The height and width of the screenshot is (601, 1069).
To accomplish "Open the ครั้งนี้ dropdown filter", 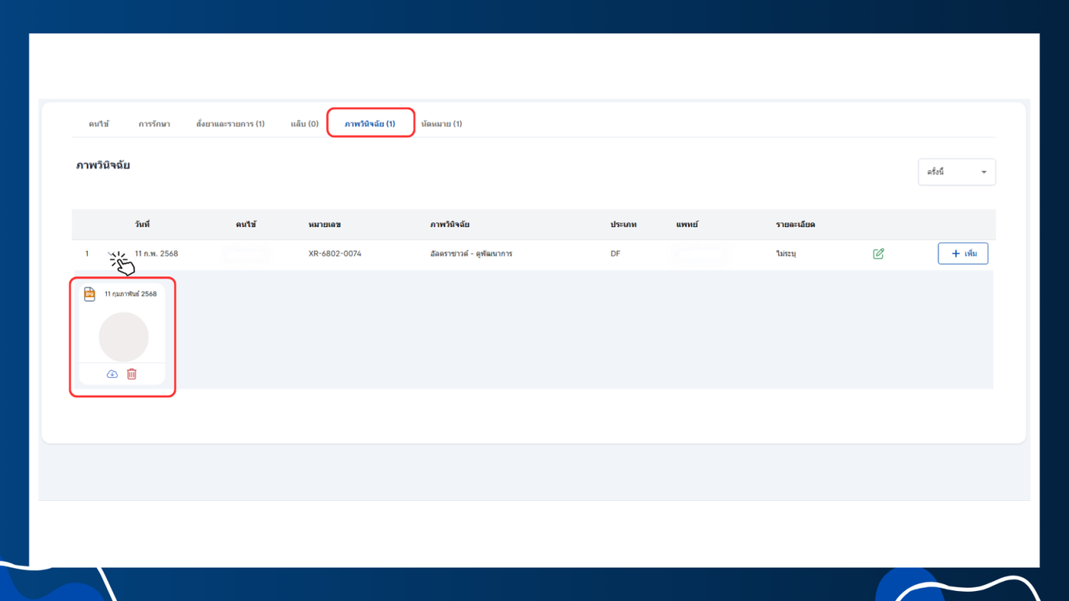I will pos(956,173).
